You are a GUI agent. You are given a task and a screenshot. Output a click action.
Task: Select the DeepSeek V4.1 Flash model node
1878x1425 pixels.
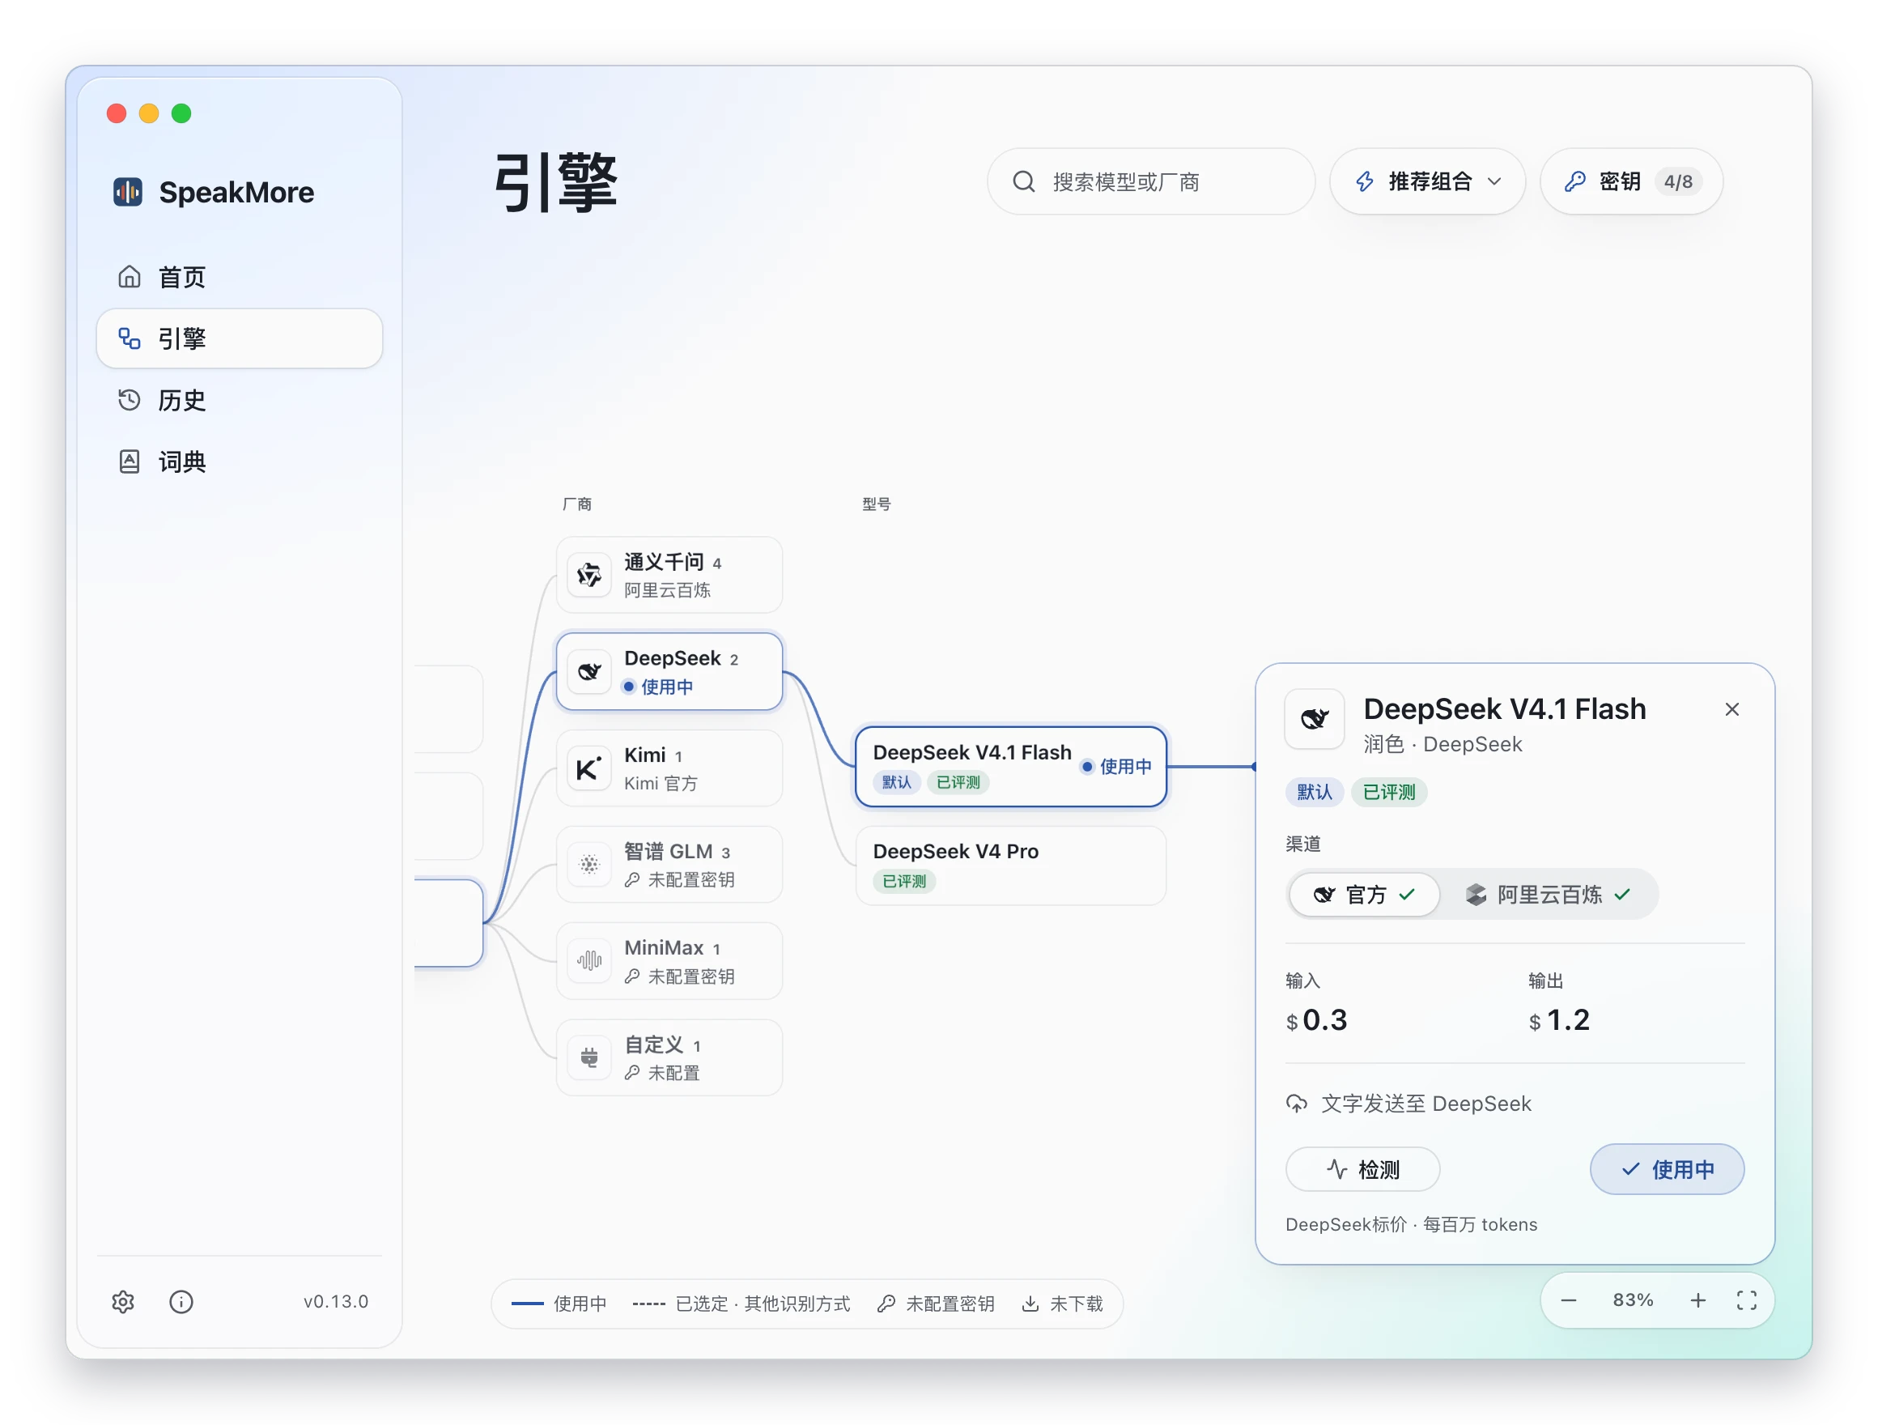(x=1010, y=767)
